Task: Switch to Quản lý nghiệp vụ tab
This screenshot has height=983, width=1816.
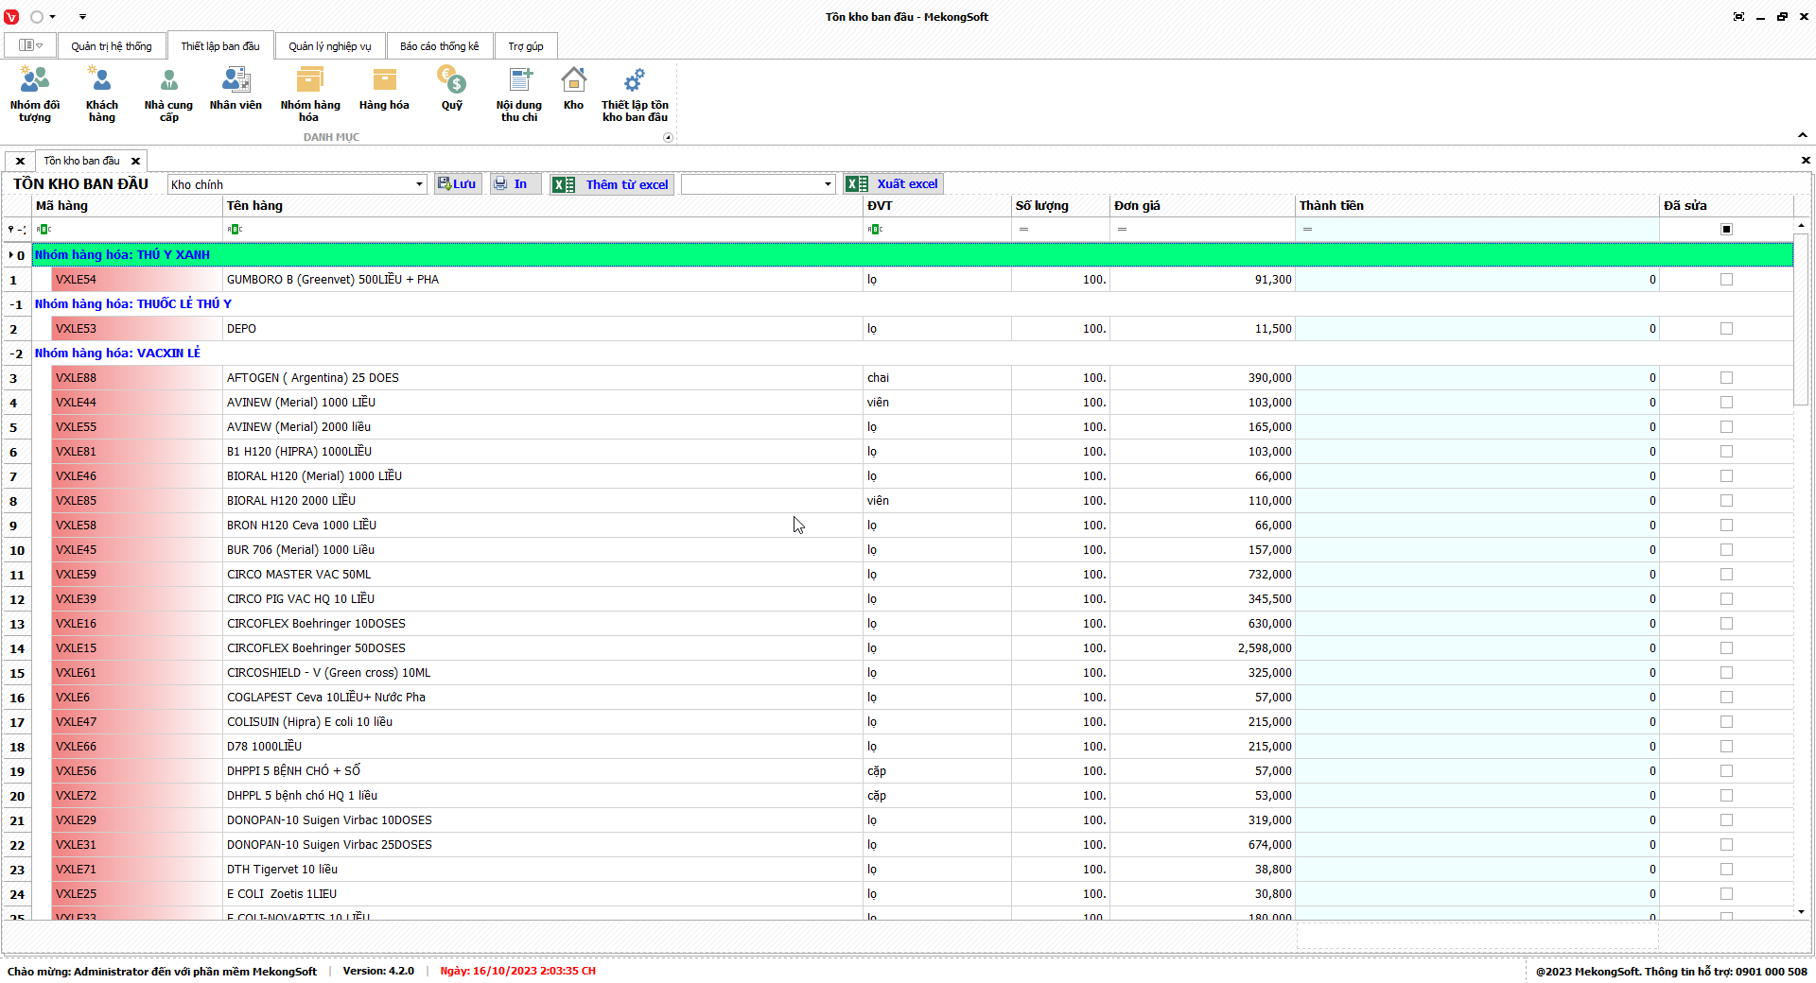Action: 330,46
